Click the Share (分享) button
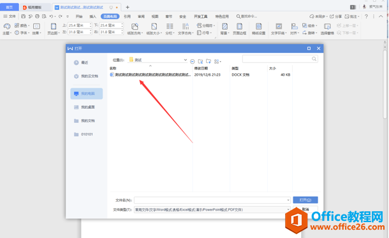 coord(335,17)
